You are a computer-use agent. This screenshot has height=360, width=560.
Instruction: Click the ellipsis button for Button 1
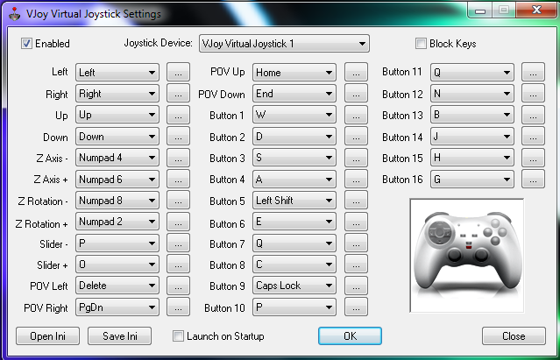pyautogui.click(x=356, y=115)
